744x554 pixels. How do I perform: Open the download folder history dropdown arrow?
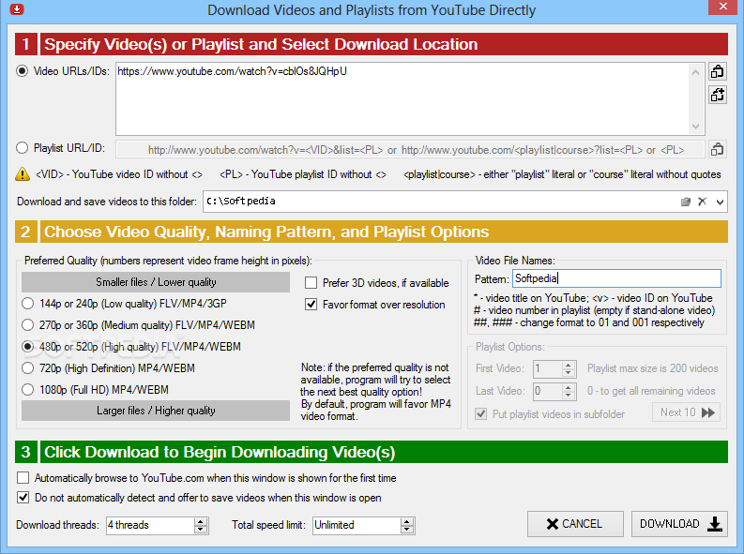coord(720,202)
